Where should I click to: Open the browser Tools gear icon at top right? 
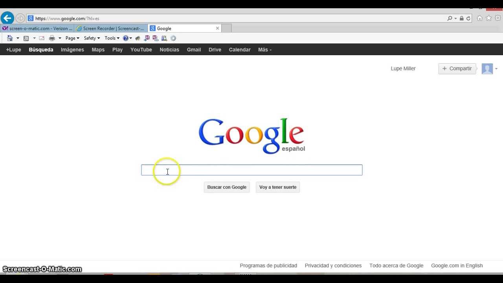pos(498,18)
